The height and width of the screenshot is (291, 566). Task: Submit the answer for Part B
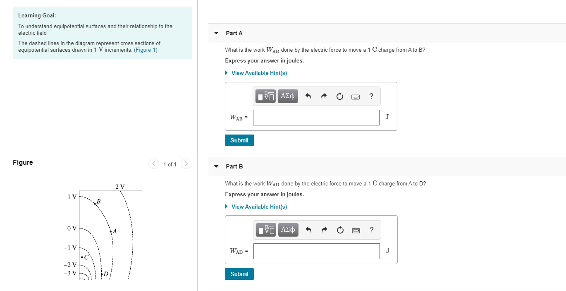click(239, 274)
